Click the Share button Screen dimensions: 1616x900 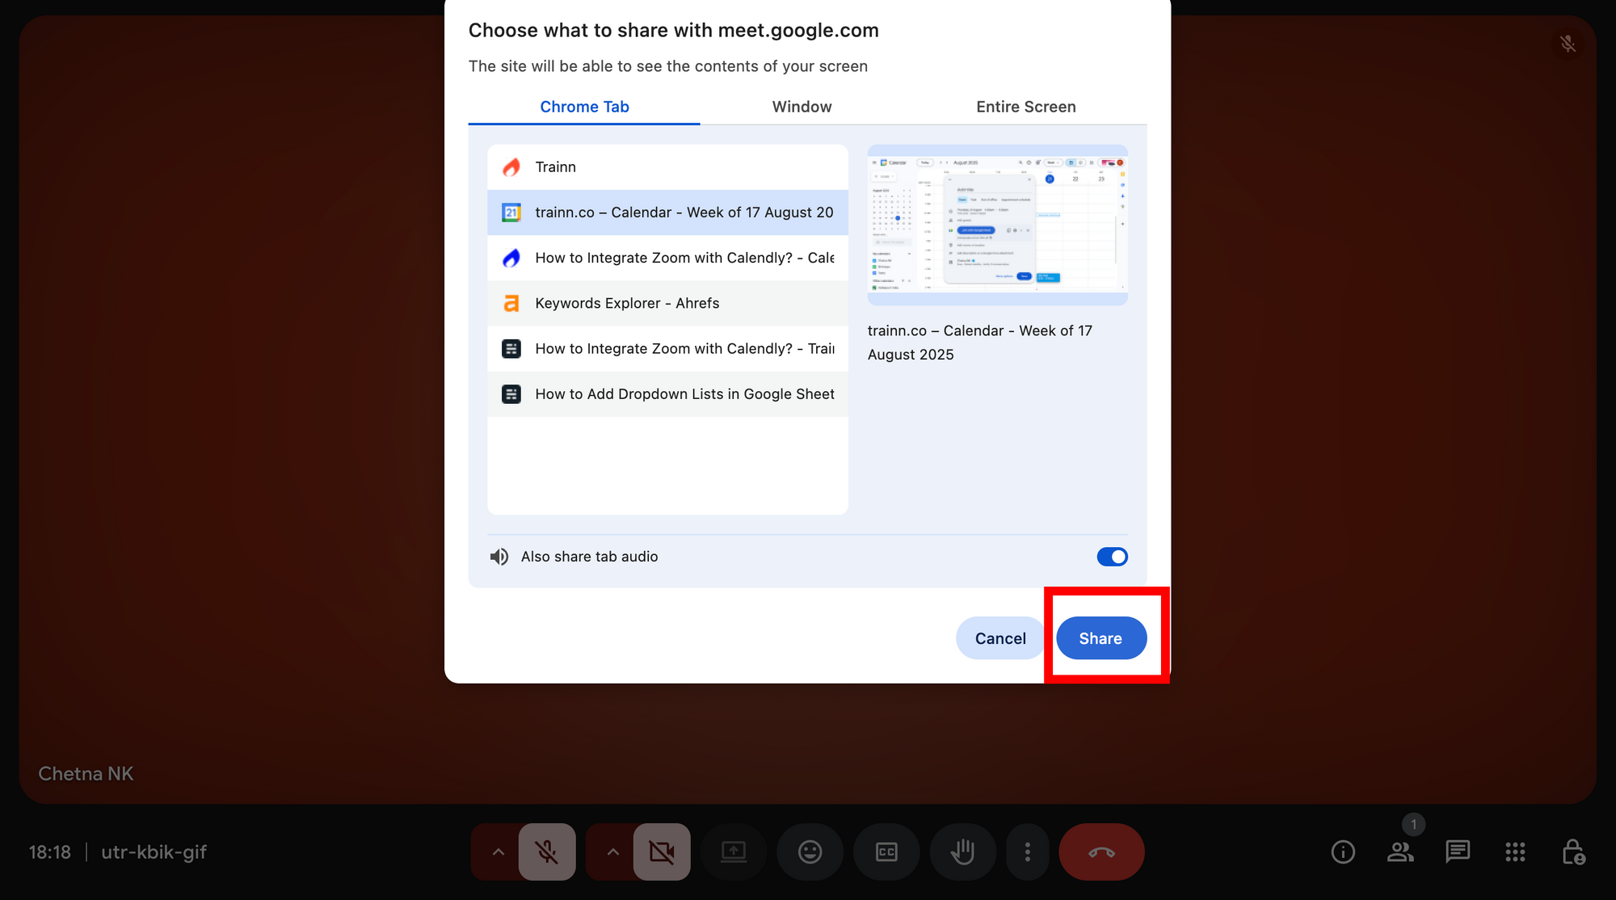tap(1100, 637)
